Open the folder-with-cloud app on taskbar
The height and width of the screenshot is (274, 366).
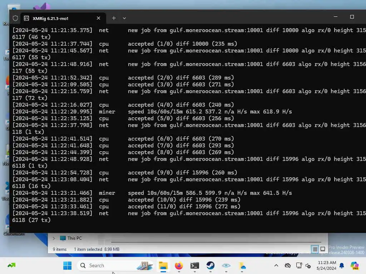point(242,265)
